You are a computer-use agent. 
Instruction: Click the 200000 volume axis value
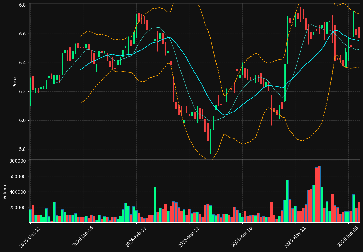coord(18,208)
